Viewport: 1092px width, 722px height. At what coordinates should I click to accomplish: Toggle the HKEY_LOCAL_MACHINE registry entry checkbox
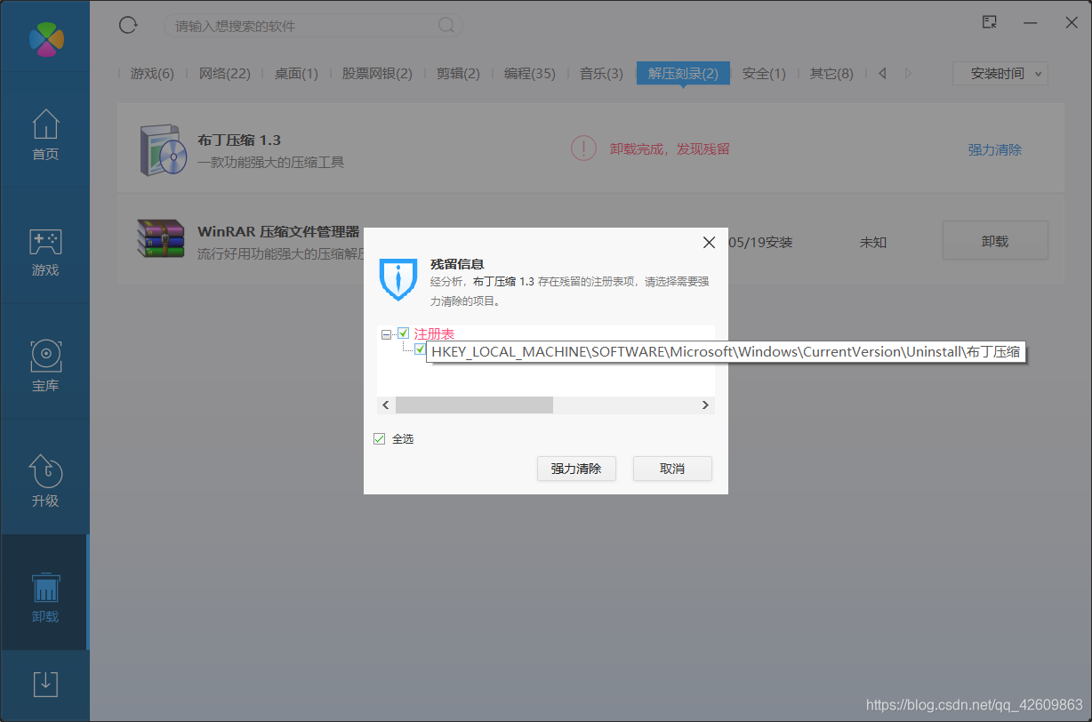click(419, 350)
